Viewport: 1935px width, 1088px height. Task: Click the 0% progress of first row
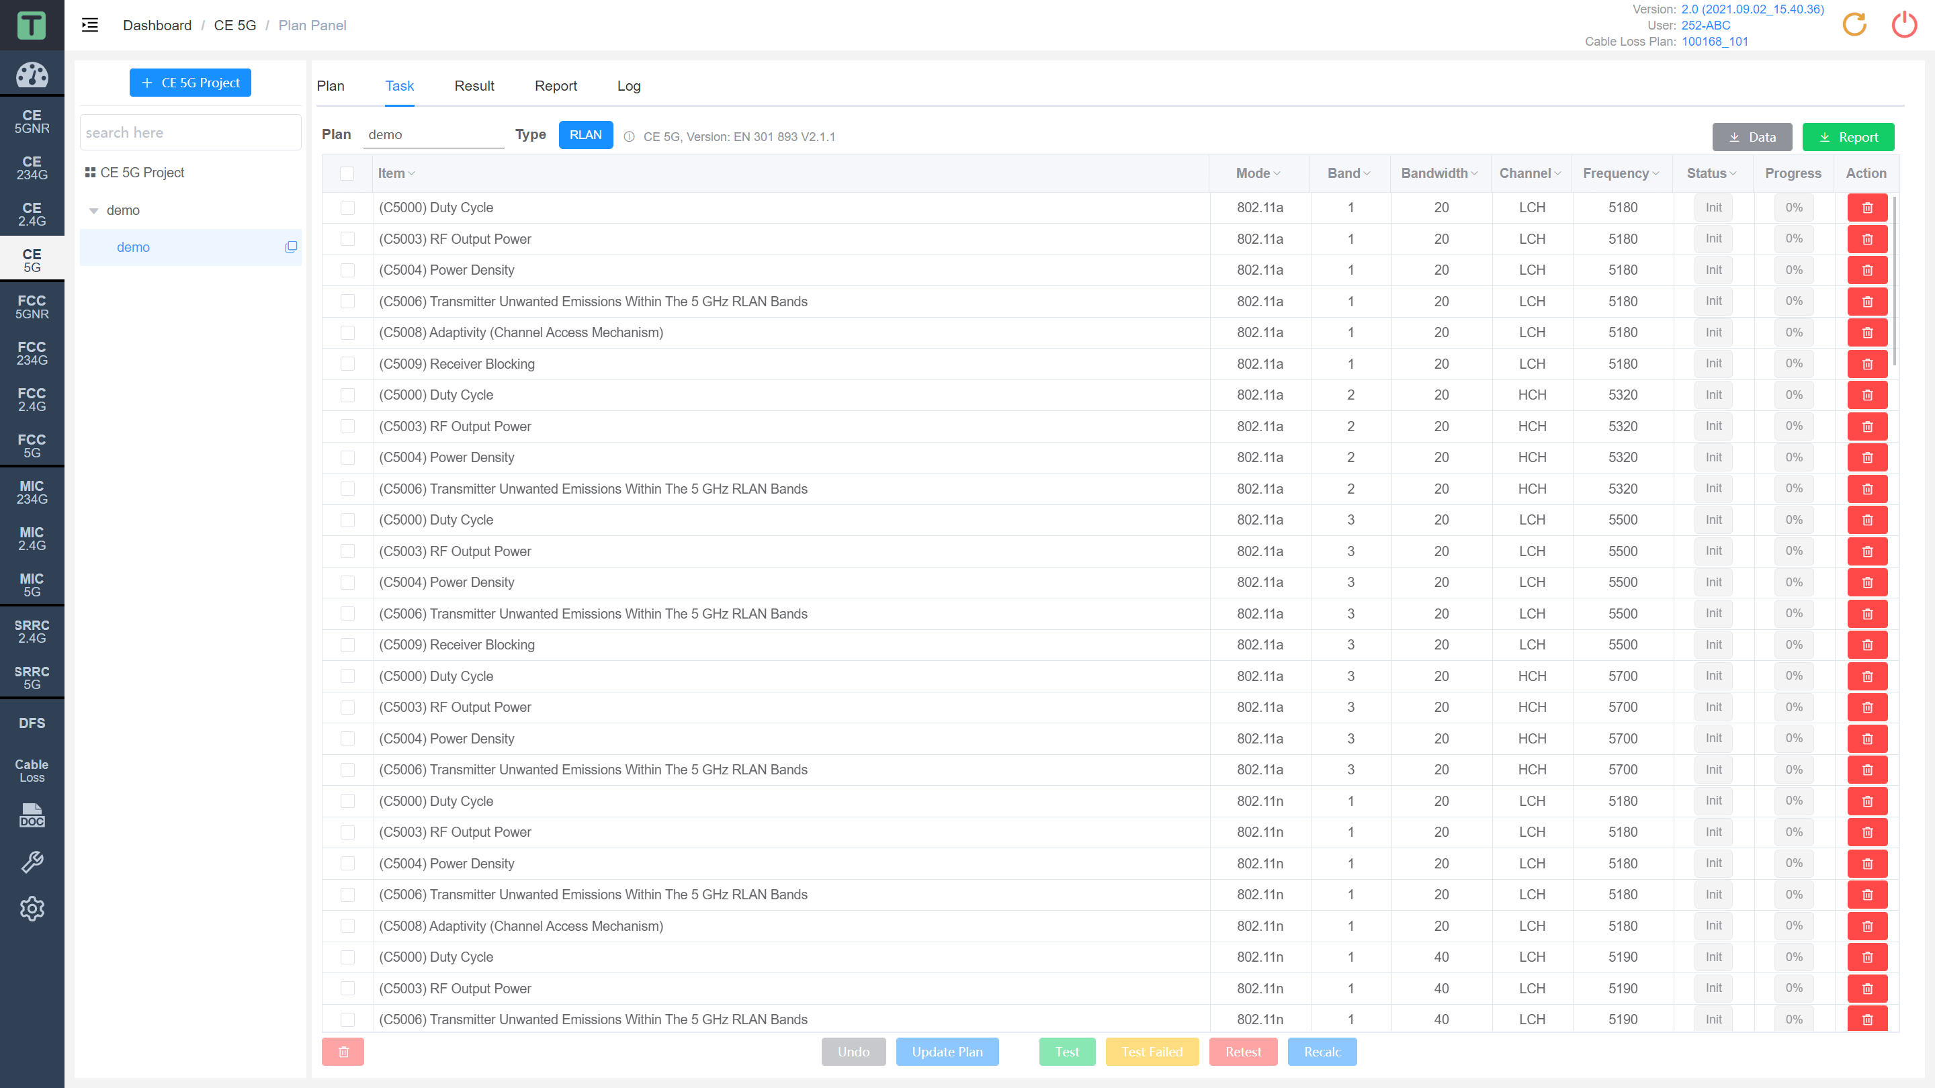pos(1794,208)
